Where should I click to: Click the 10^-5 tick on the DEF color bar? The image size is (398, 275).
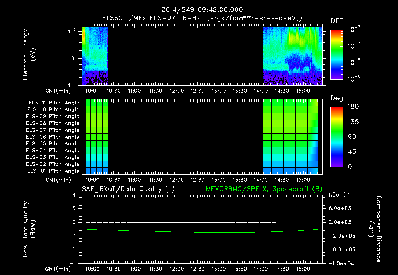354,62
